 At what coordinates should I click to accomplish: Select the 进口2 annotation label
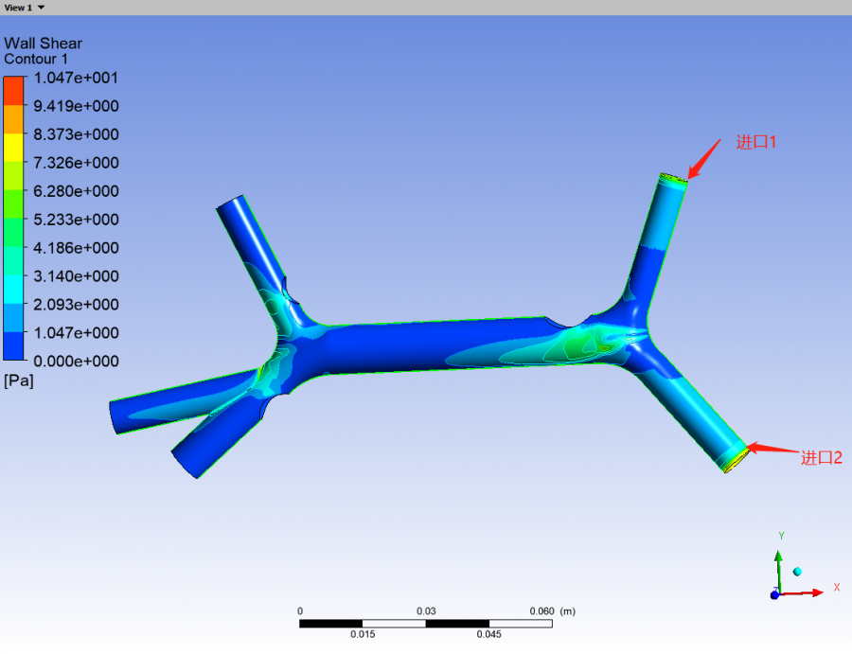pos(822,458)
